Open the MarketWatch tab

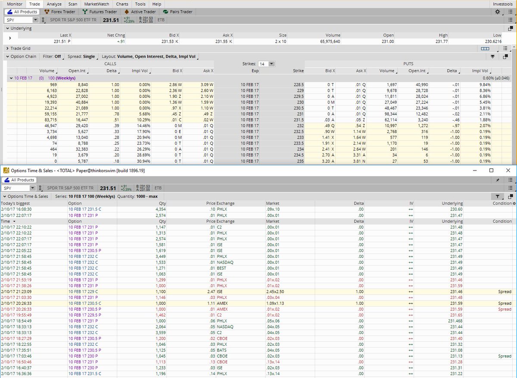pos(97,4)
